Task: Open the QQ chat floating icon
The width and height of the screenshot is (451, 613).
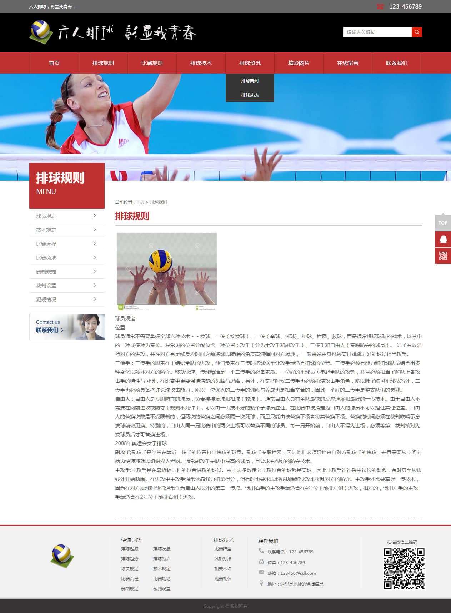Action: pos(443,239)
